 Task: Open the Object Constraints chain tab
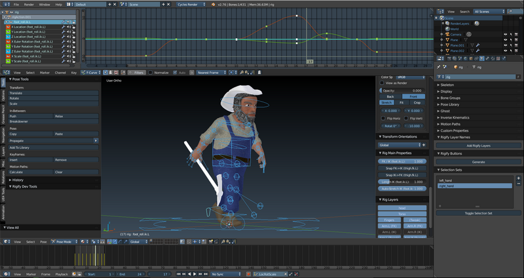point(476,58)
